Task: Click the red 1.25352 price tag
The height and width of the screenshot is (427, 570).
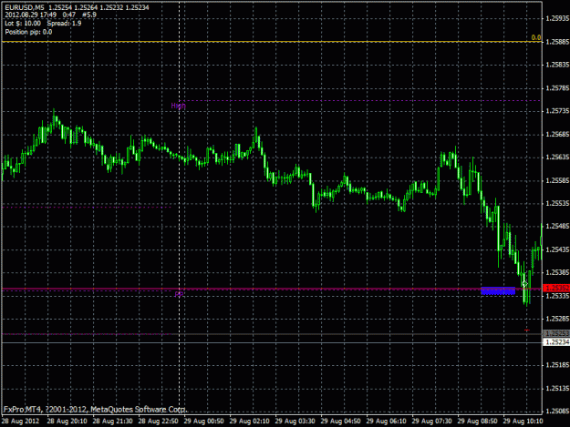Action: coord(556,288)
